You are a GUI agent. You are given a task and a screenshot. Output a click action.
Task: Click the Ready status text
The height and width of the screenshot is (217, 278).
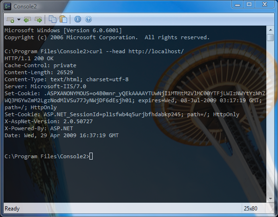(12, 209)
